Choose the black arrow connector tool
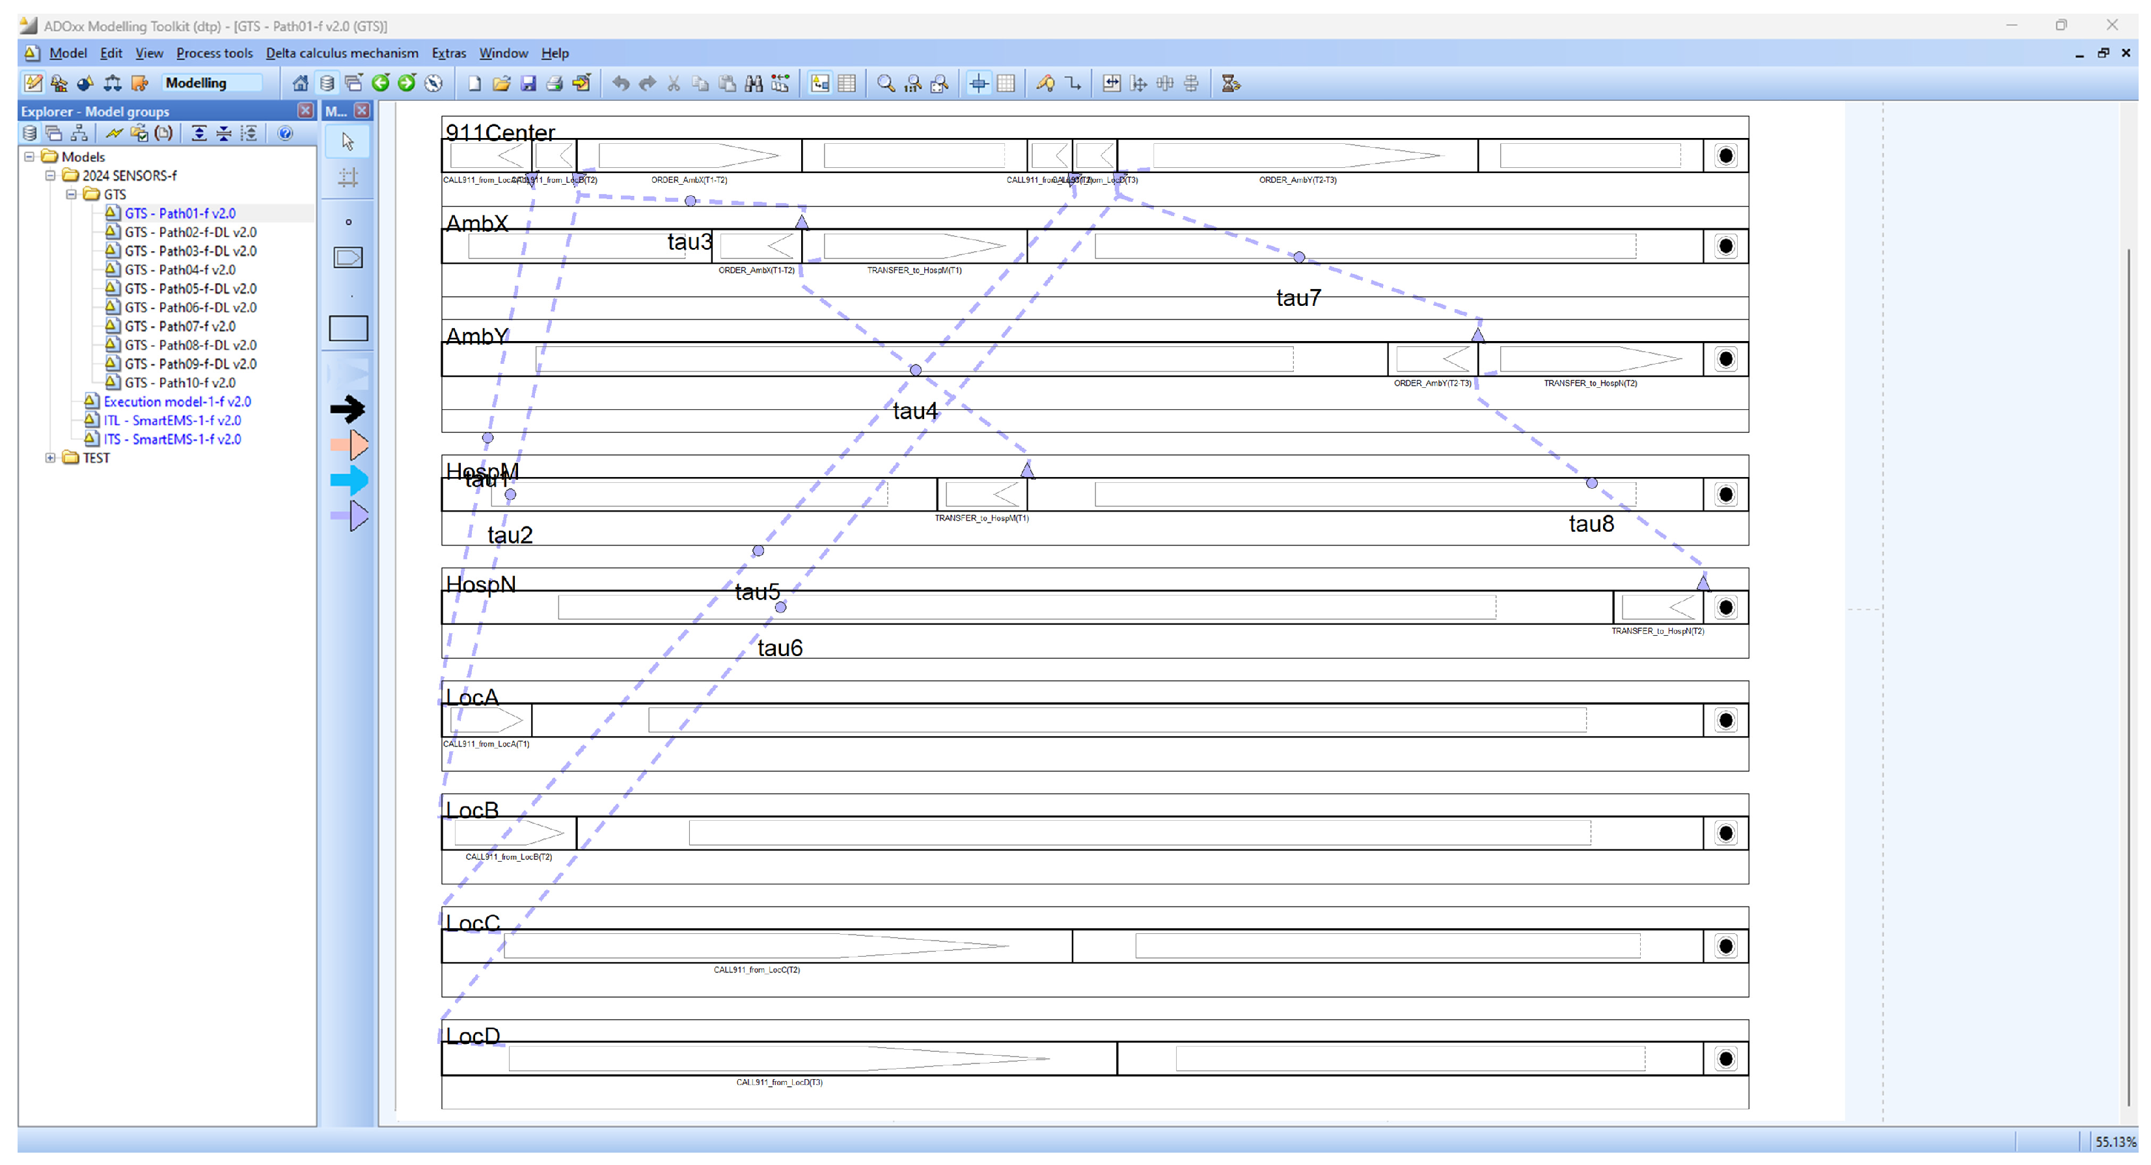This screenshot has width=2151, height=1165. (348, 408)
